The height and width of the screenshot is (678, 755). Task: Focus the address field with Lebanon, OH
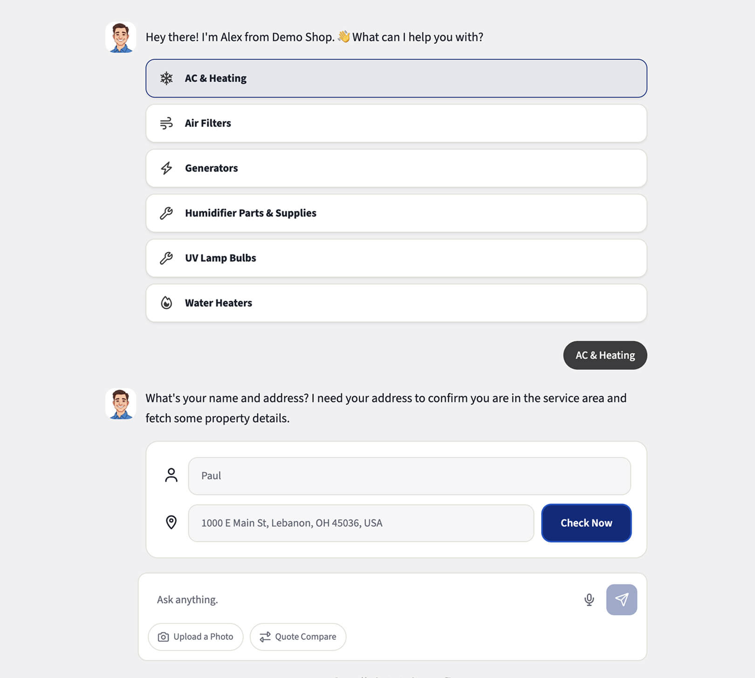[x=361, y=523]
